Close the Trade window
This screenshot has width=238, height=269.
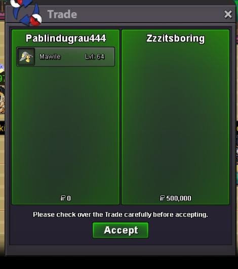coord(228,14)
